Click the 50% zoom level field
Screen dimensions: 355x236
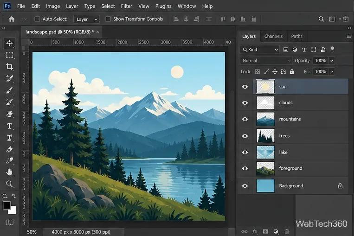[x=32, y=232]
